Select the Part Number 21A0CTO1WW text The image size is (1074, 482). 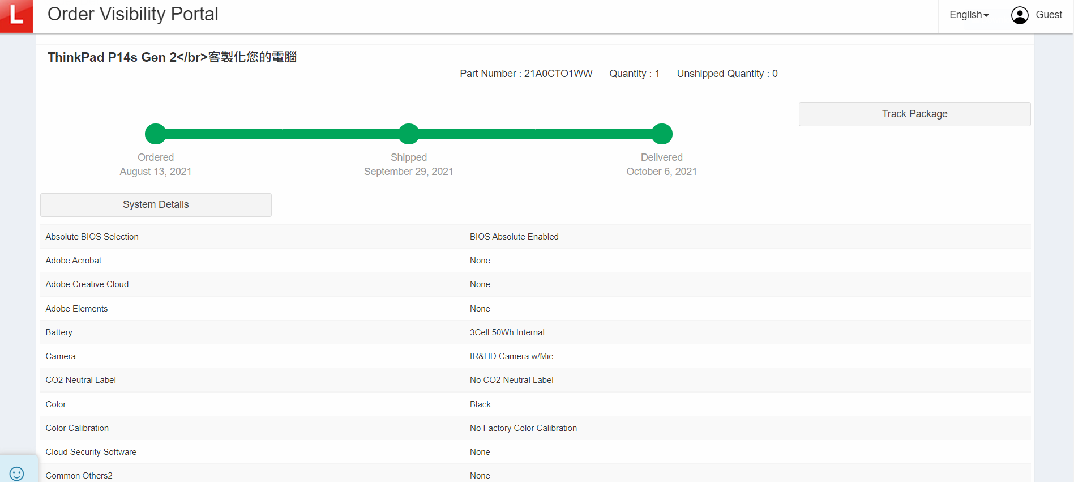point(526,74)
